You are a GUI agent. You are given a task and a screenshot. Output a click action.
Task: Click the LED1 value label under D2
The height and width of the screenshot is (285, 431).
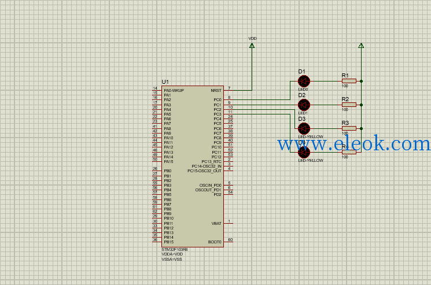point(303,113)
